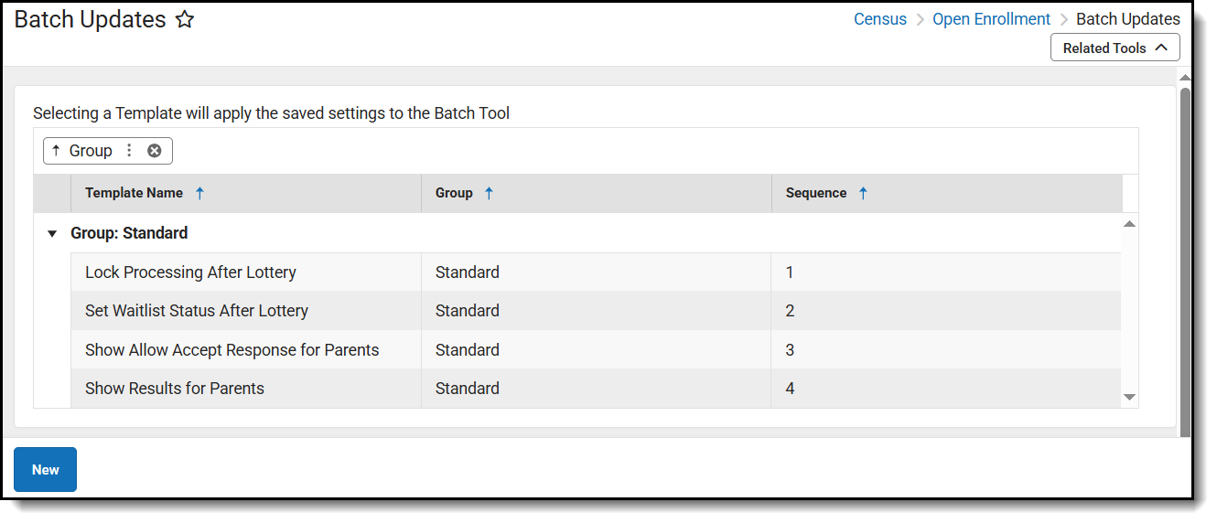Sort by the Sequence column header
The width and height of the screenshot is (1217, 523).
(x=816, y=193)
